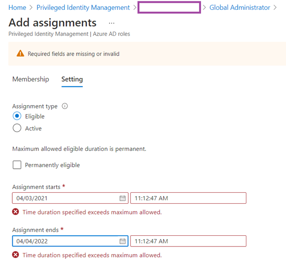Choose the Active assignment type
The width and height of the screenshot is (286, 264).
tap(17, 128)
